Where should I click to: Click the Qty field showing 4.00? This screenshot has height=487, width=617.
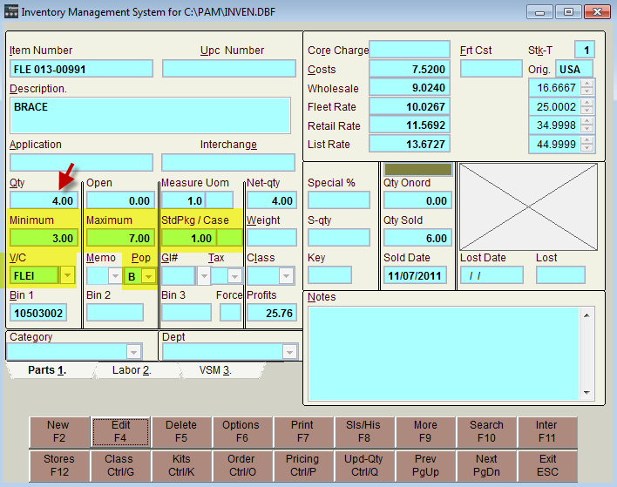click(x=44, y=200)
